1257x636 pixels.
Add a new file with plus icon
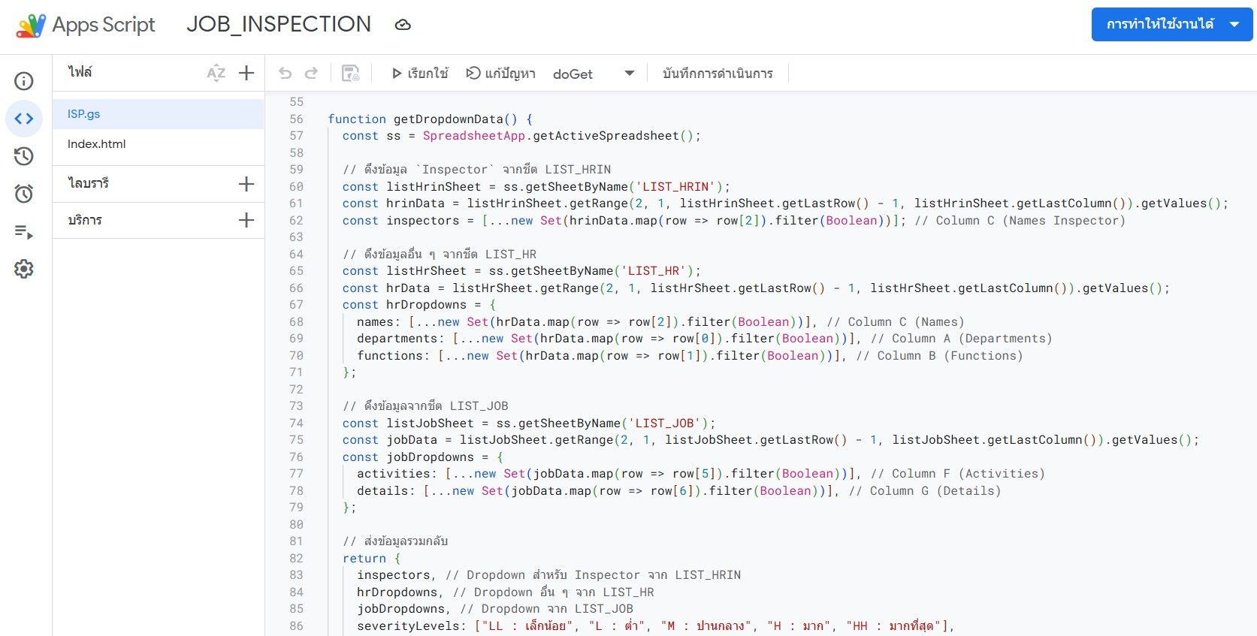click(x=246, y=73)
